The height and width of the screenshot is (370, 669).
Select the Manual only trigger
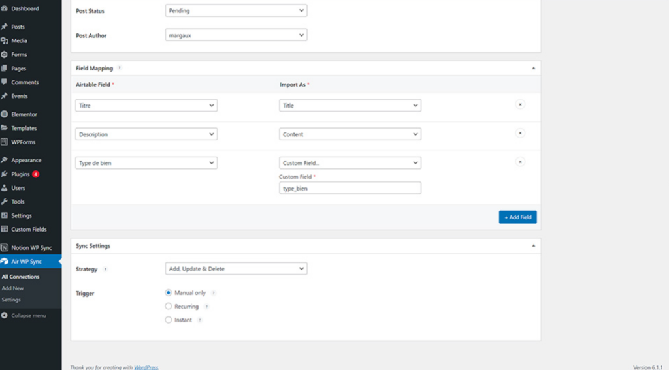[x=169, y=293]
